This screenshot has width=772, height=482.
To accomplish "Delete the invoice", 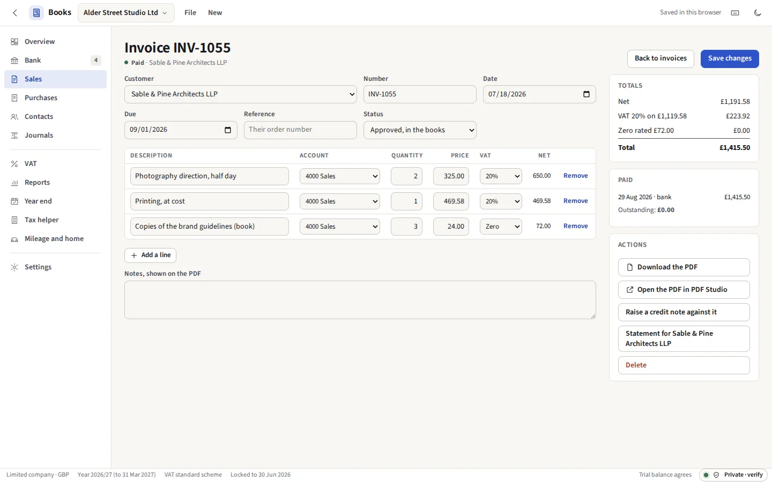I will tap(684, 365).
